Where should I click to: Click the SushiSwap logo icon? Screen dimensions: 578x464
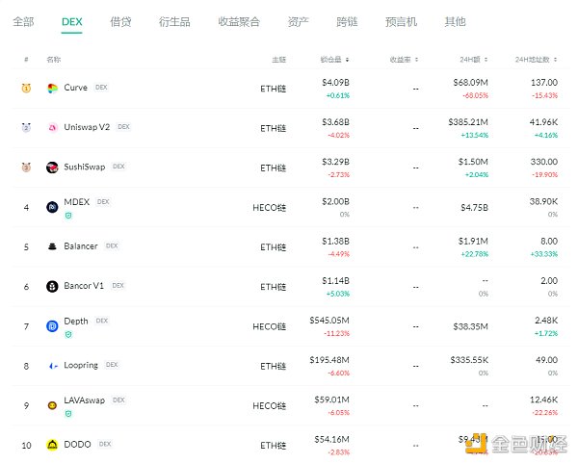point(53,167)
